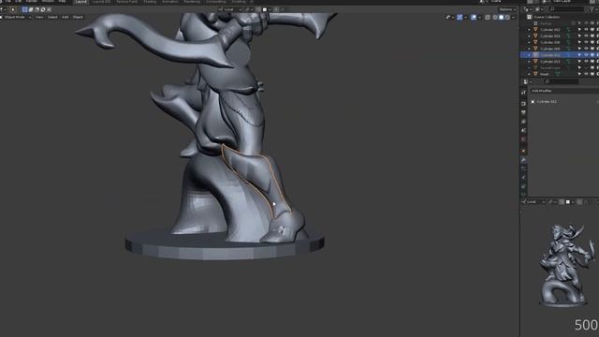Open the World properties tab icon

(523, 139)
